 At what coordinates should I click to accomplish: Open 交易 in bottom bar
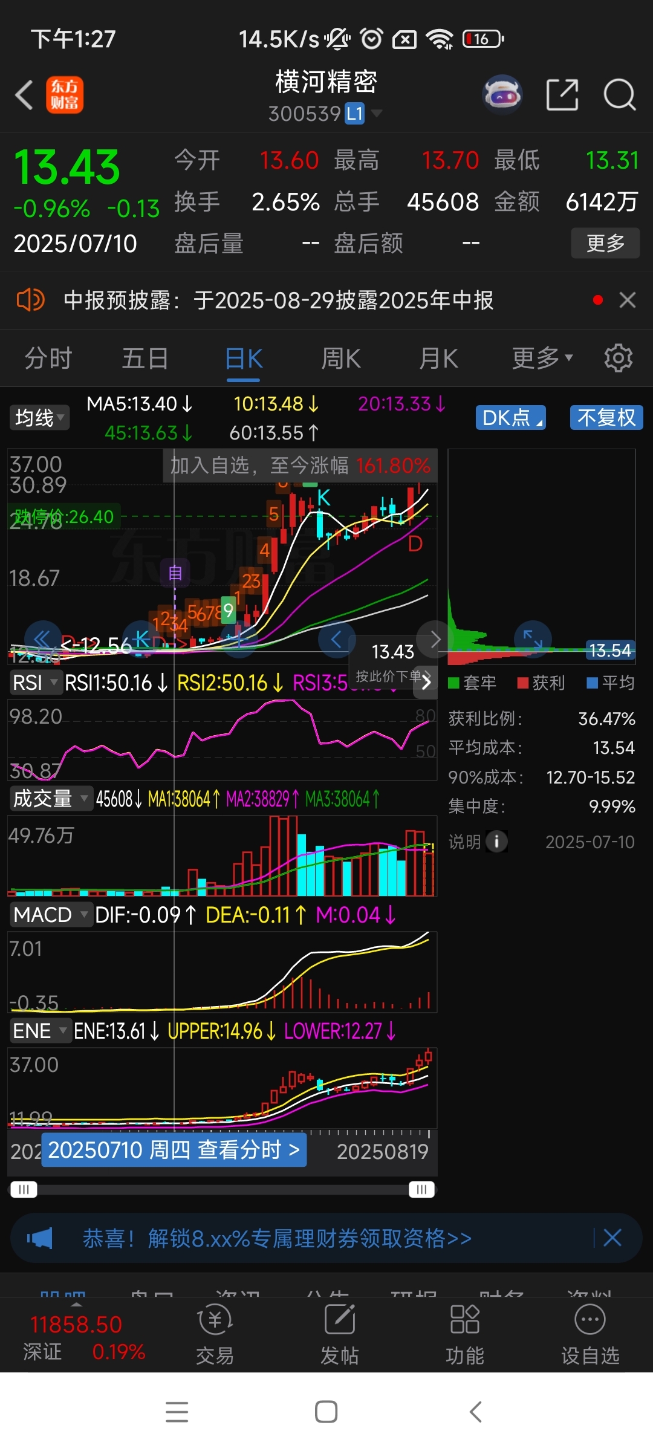tap(215, 1334)
